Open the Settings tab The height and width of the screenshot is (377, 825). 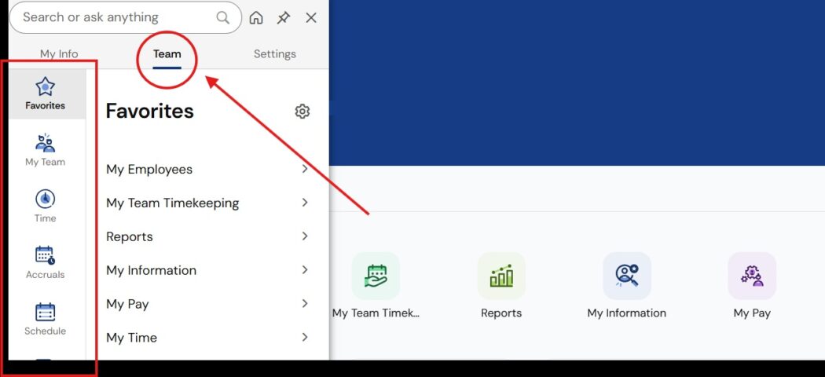(274, 54)
